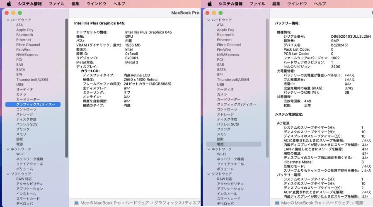Click the Mac computer icon in right path bar
373x207 pixels.
277,203
